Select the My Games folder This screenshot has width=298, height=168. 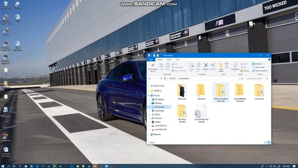coord(259,92)
